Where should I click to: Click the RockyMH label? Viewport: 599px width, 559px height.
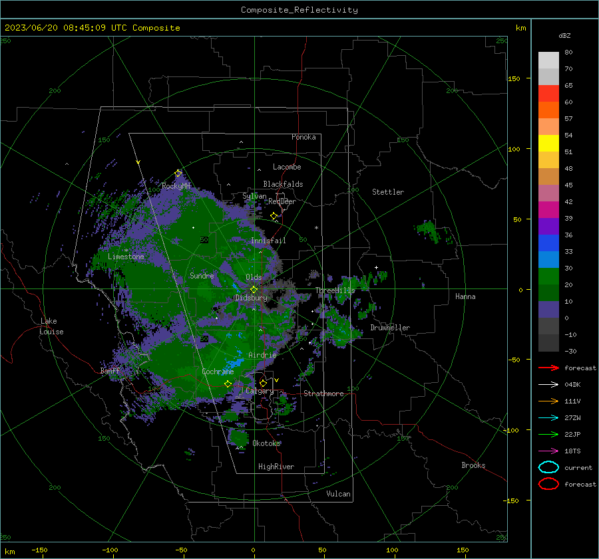(x=176, y=186)
